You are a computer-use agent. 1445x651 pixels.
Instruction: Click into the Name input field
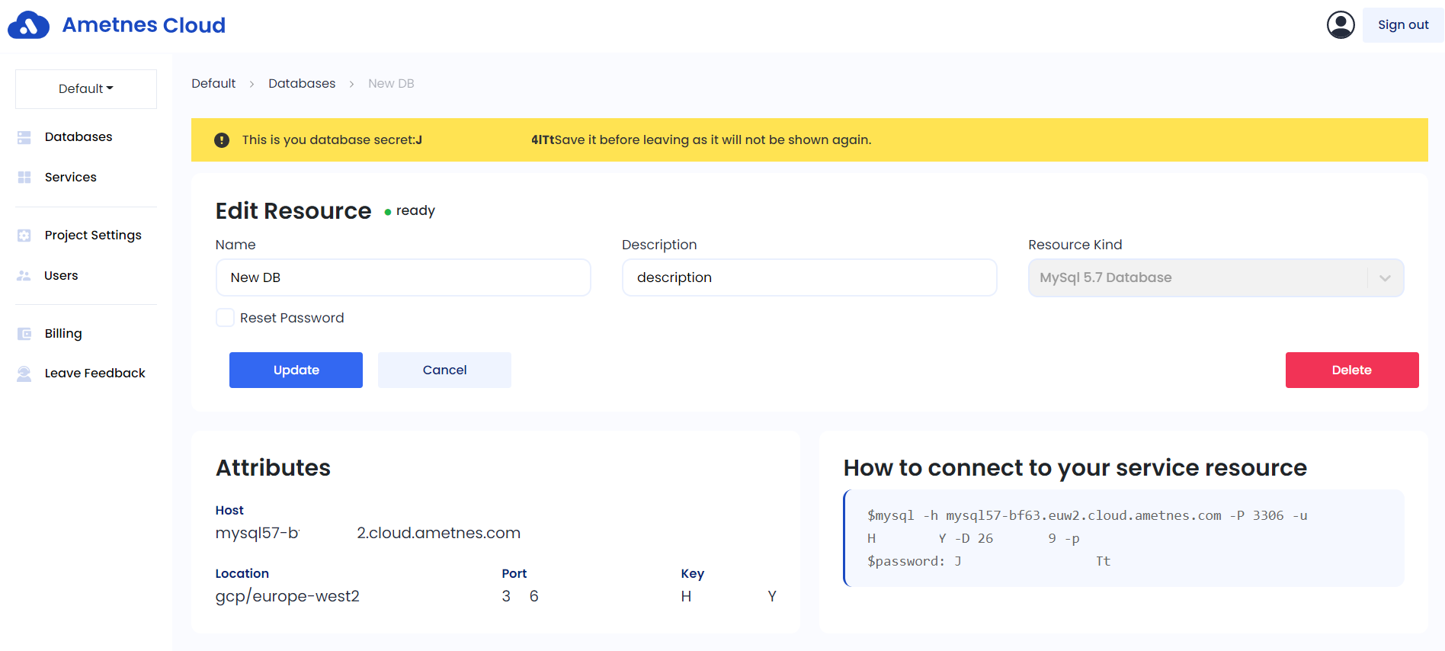(x=403, y=278)
